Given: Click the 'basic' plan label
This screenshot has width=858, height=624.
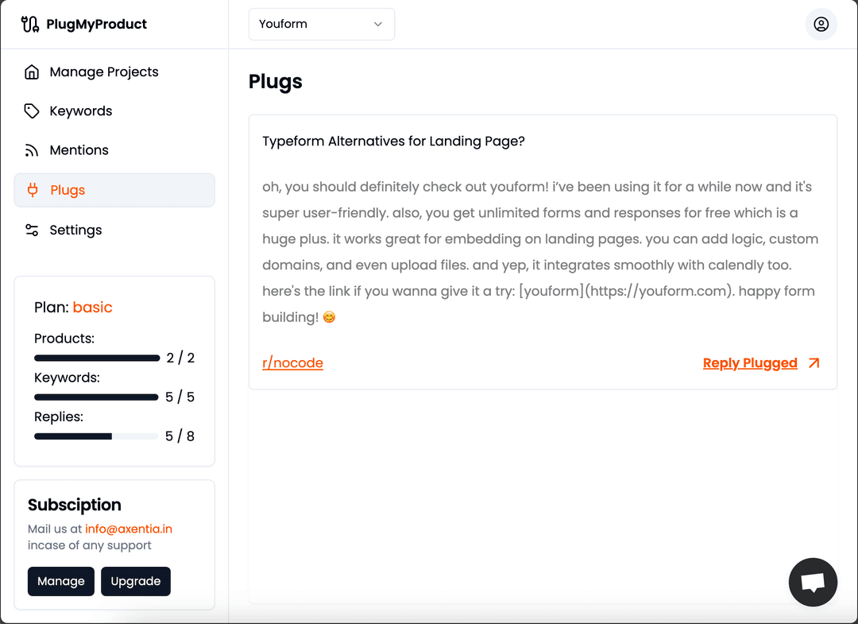Looking at the screenshot, I should pos(92,307).
